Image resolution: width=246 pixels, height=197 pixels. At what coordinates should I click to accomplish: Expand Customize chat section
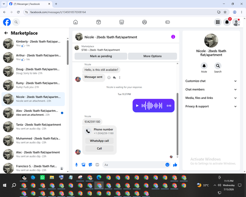click(x=211, y=81)
